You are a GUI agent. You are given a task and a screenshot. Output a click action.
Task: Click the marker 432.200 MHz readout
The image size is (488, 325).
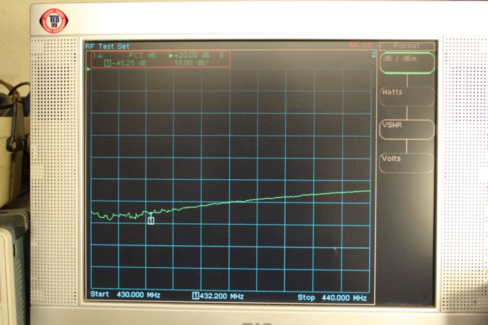218,295
